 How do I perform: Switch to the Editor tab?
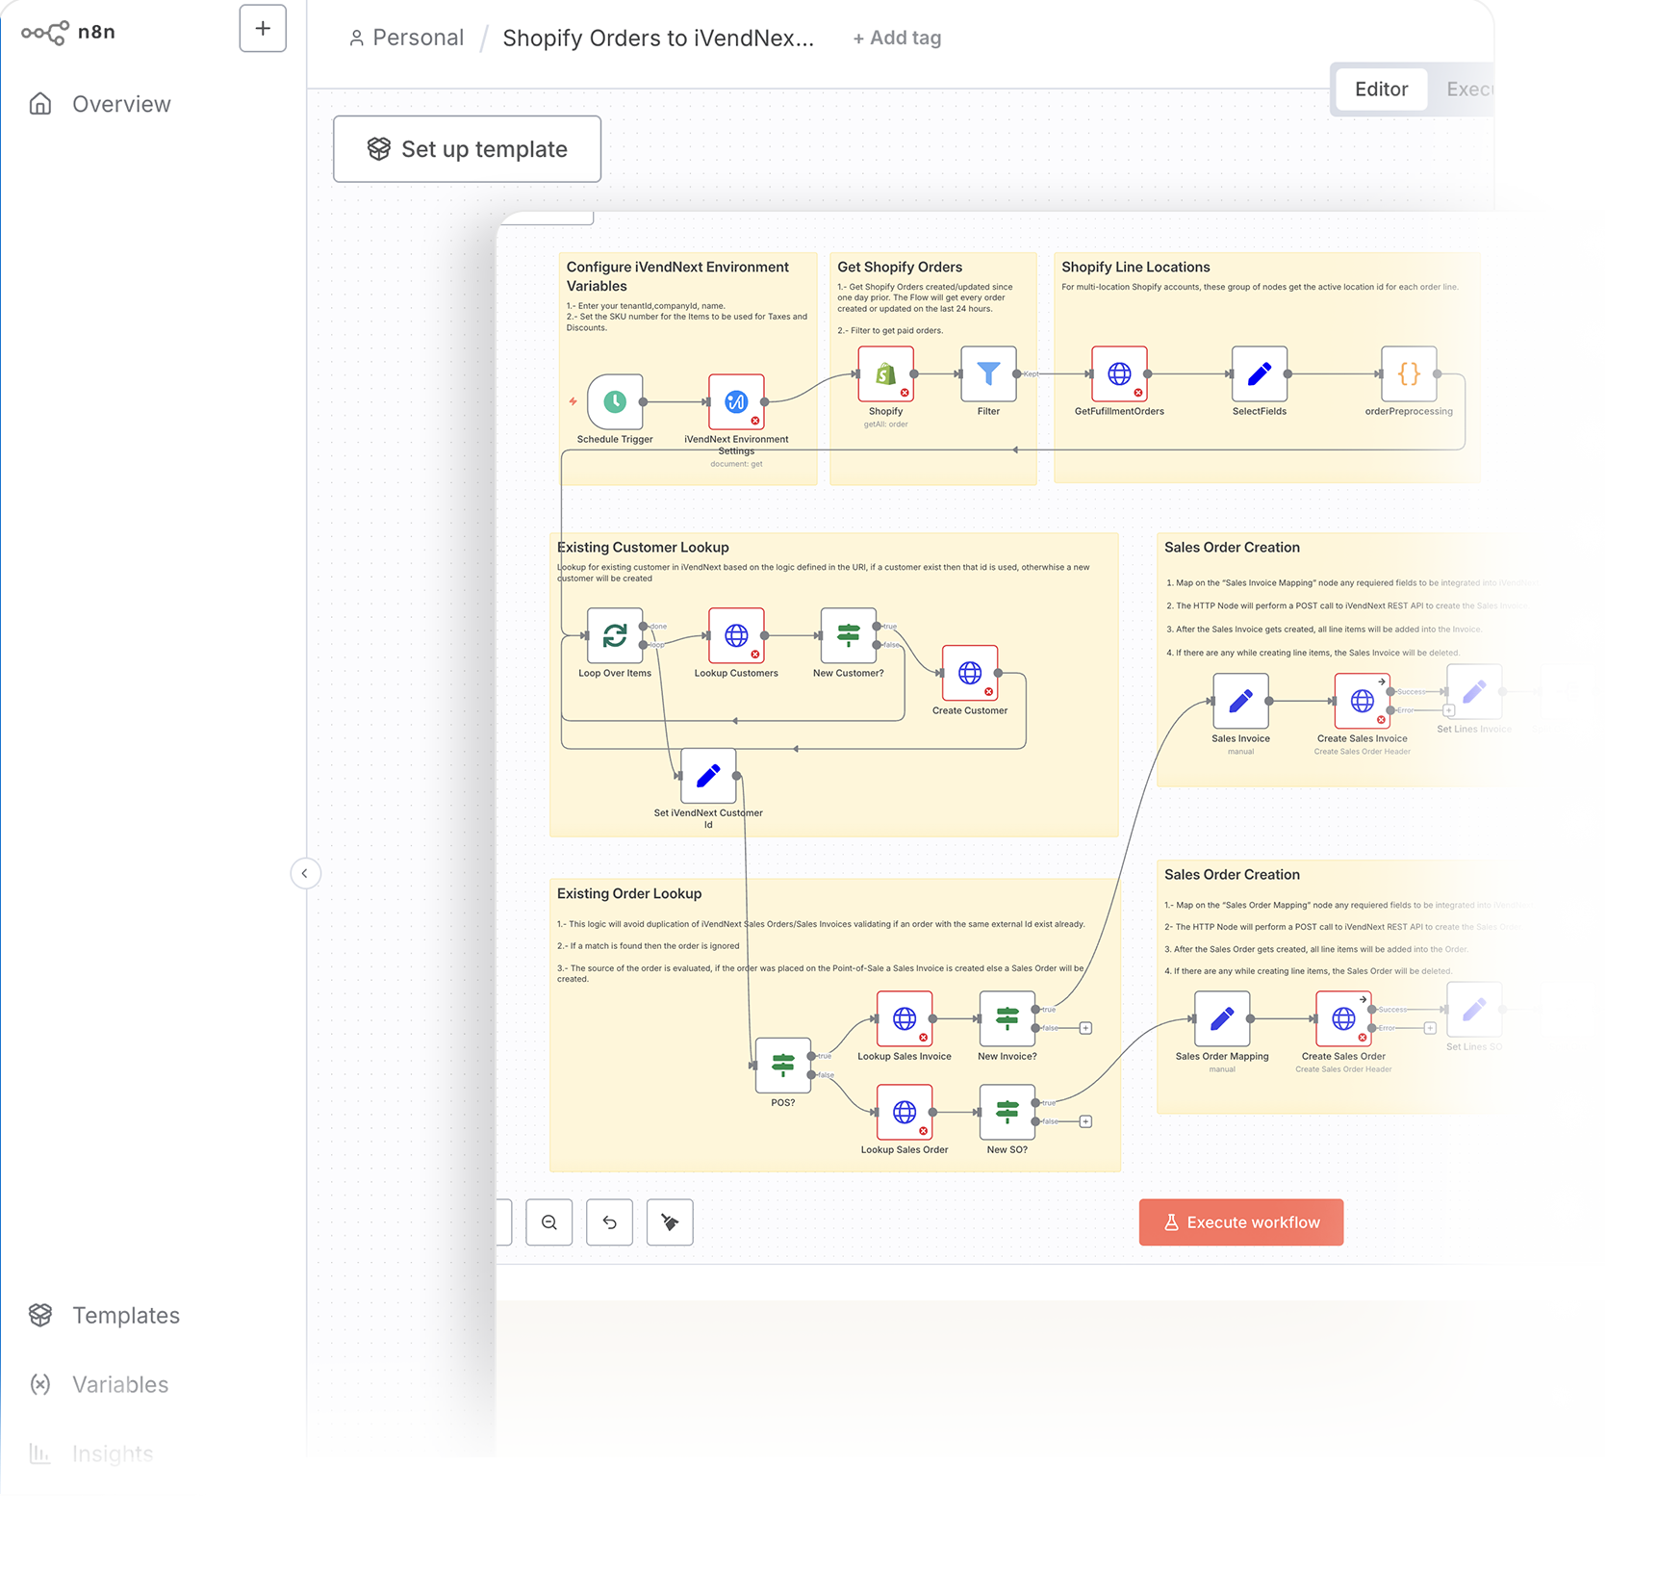click(1381, 90)
